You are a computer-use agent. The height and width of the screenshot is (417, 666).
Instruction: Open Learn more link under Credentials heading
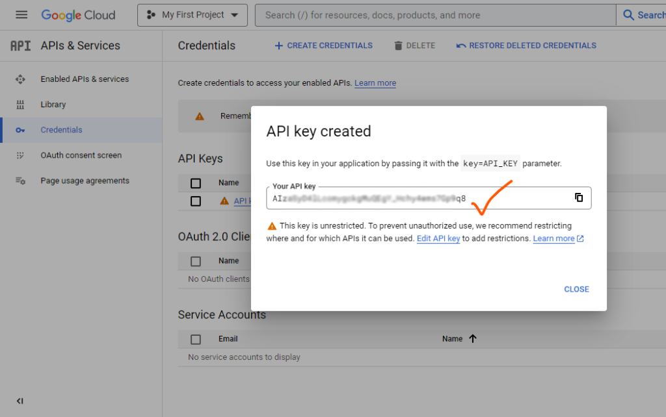pos(375,83)
